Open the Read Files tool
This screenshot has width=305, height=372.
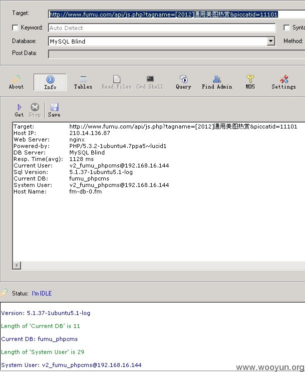pyautogui.click(x=116, y=82)
